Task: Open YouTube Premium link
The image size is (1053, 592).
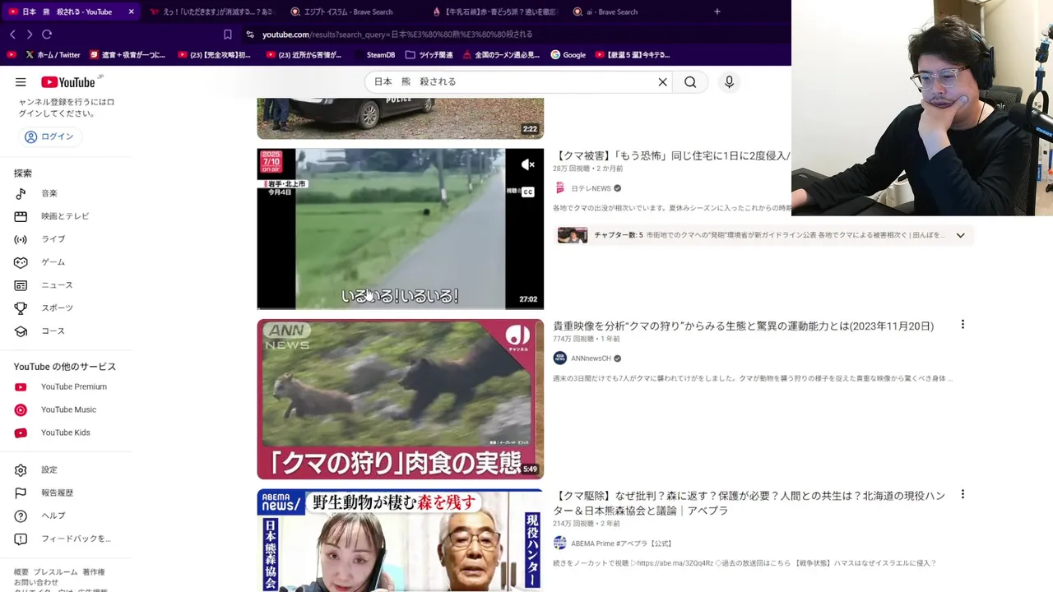Action: pyautogui.click(x=66, y=387)
